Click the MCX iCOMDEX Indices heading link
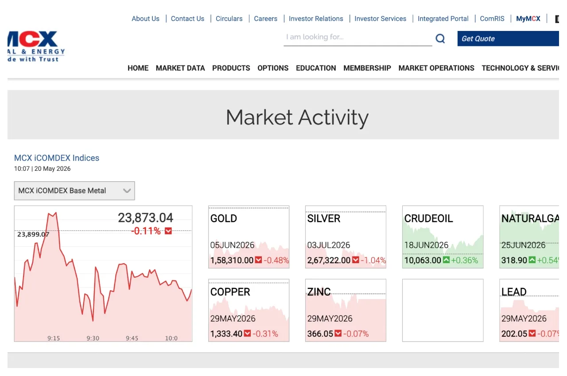This screenshot has width=567, height=376. click(x=57, y=158)
